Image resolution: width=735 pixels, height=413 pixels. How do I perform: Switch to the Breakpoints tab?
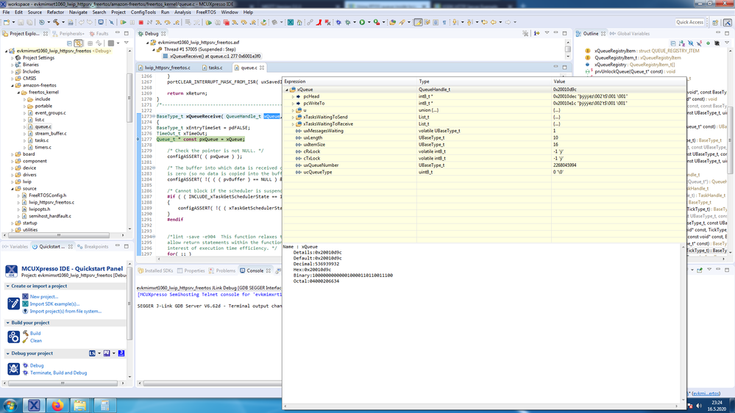(96, 247)
